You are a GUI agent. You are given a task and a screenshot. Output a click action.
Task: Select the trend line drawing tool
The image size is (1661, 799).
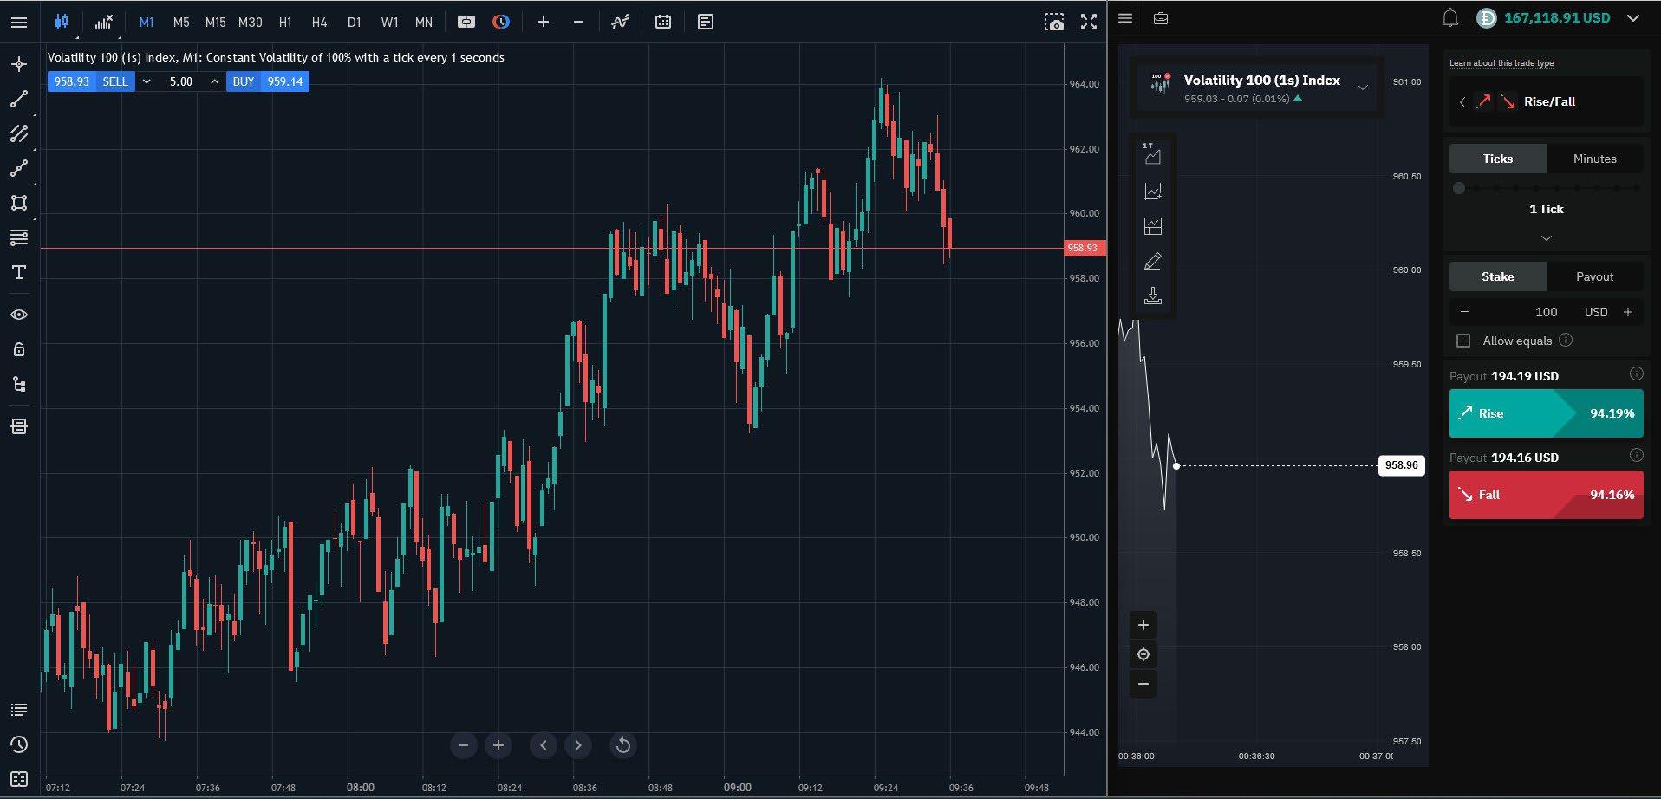click(x=19, y=100)
